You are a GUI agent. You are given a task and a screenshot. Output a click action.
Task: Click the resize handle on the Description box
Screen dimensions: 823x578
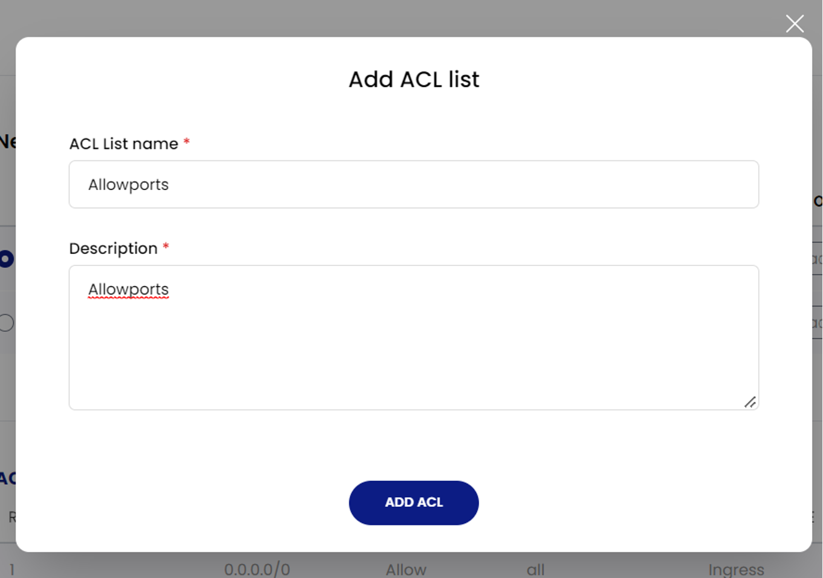coord(751,401)
